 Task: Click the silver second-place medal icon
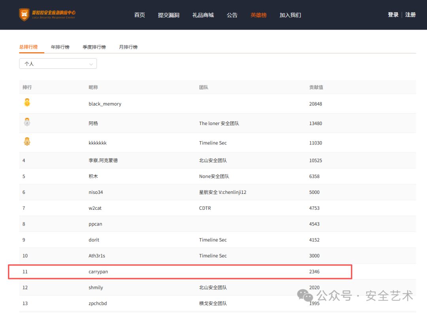pos(27,122)
